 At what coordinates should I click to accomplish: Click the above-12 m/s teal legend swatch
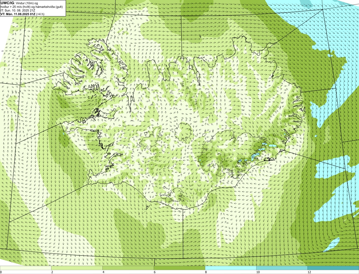point(333,268)
